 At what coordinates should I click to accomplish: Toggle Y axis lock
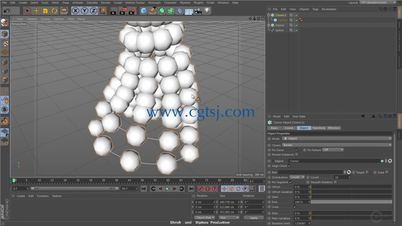click(84, 11)
